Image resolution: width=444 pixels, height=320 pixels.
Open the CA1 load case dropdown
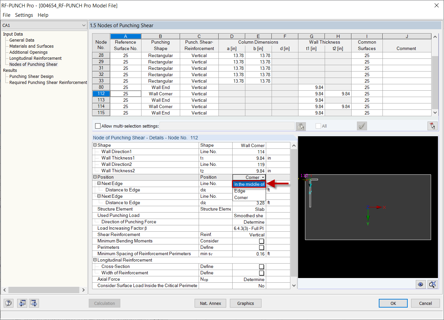(x=84, y=25)
